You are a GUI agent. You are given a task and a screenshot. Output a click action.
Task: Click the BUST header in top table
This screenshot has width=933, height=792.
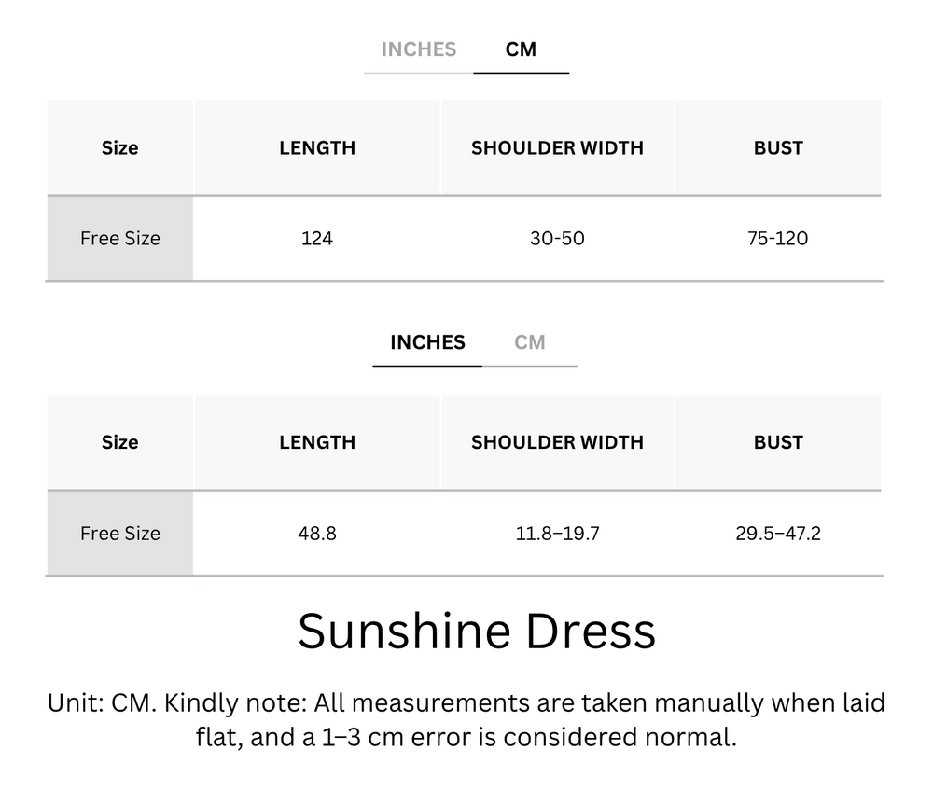778,147
